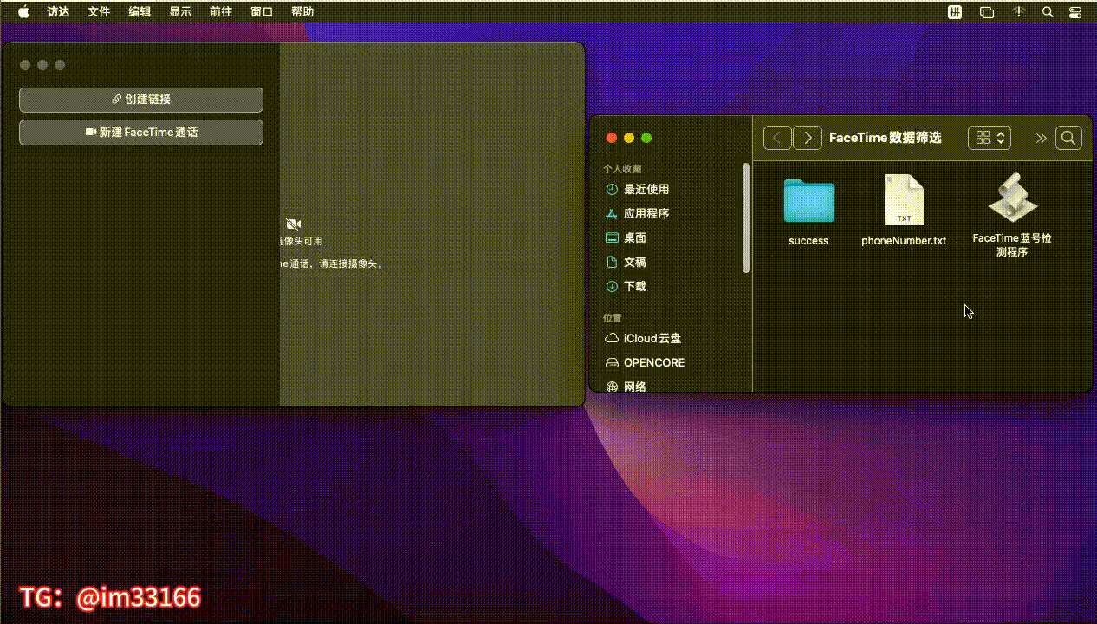The width and height of the screenshot is (1097, 624).
Task: Zoom the Finder window with green button
Action: pyautogui.click(x=646, y=138)
